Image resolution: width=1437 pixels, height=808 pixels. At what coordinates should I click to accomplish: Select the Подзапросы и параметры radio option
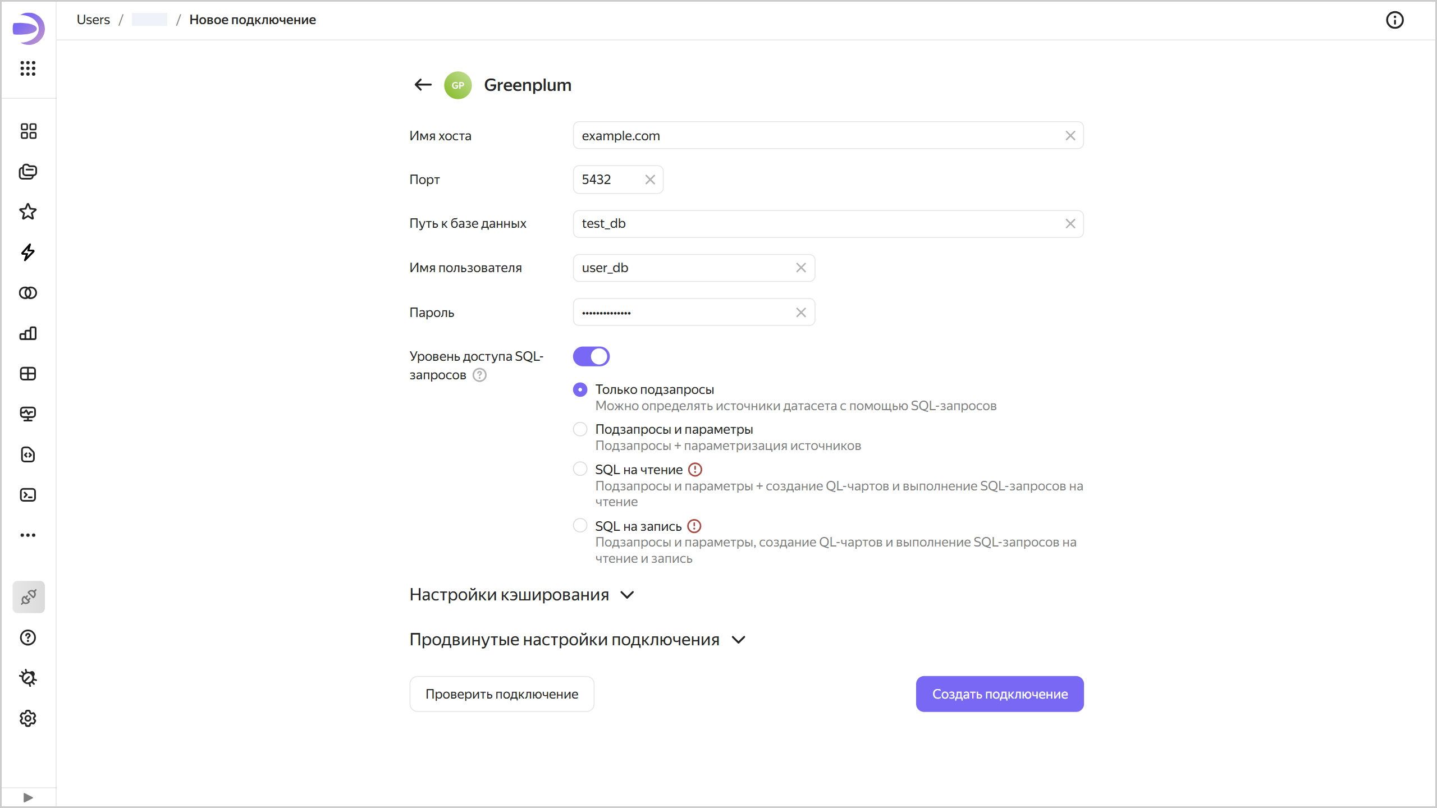click(x=580, y=429)
